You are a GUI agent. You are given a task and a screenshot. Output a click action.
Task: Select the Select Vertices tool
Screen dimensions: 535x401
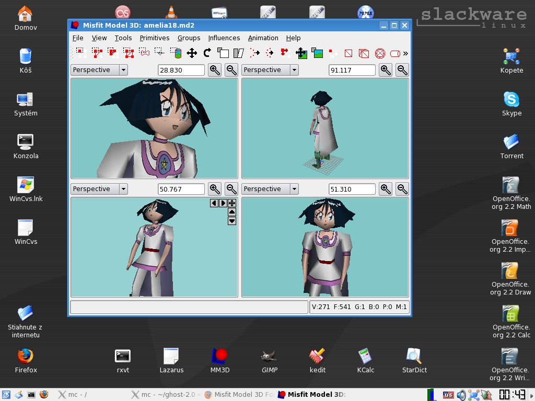(80, 53)
